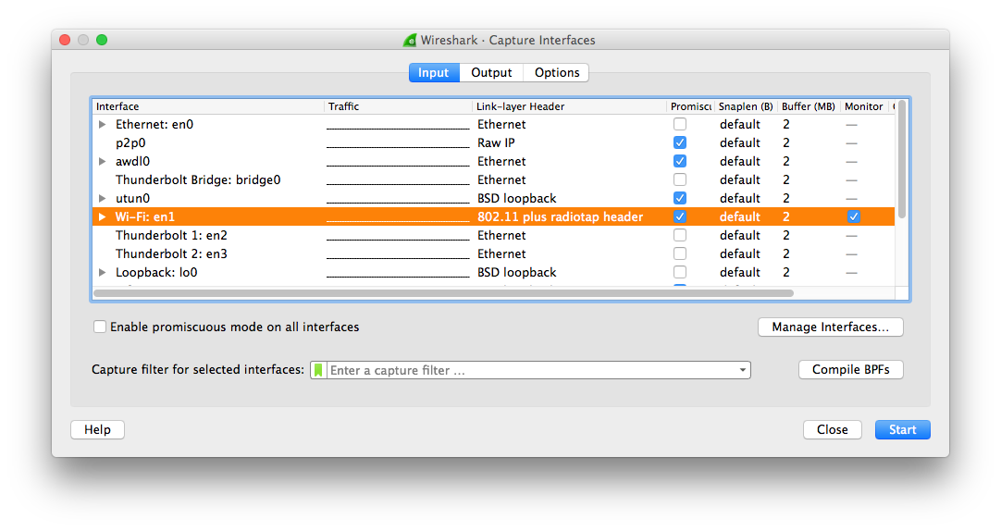
Task: Sort by the Interface column header
Action: 208,106
